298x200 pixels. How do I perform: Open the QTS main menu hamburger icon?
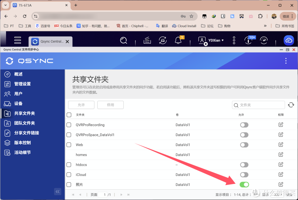(18, 40)
